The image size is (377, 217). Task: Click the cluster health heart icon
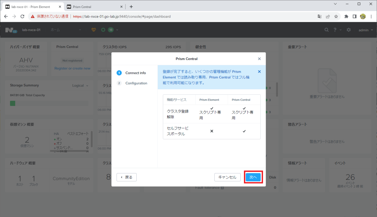(93, 30)
